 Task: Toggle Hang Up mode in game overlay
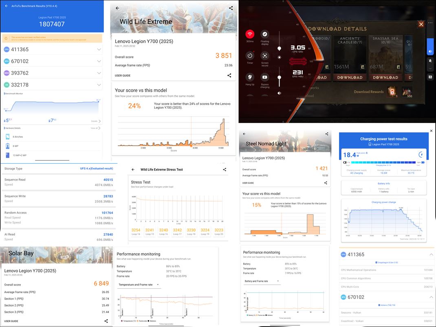tap(250, 77)
